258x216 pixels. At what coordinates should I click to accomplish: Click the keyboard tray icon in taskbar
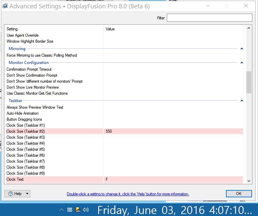[69, 210]
